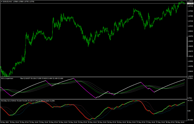194x124 pixels.
Task: Click the white vertical scrollbar on price axis
Action: point(187,47)
